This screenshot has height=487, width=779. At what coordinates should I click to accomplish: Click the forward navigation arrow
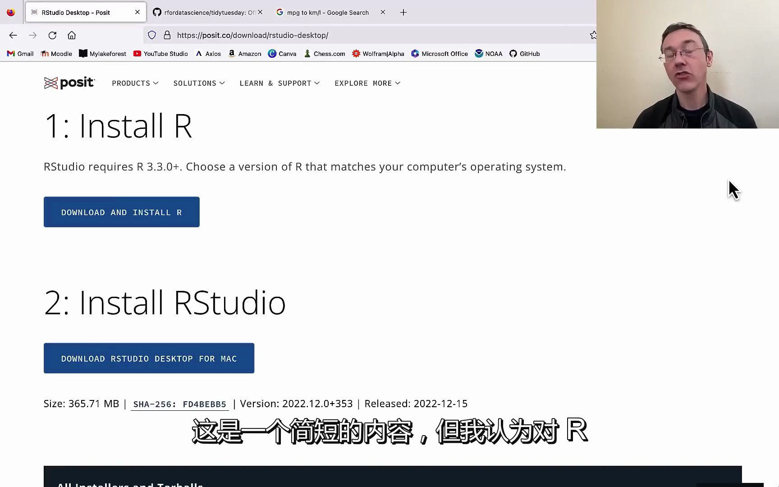click(32, 35)
